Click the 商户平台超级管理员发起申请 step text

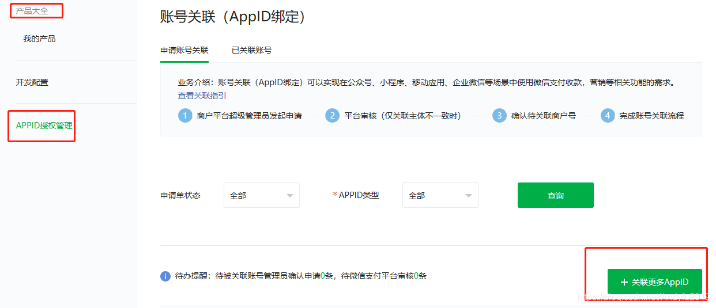point(249,116)
